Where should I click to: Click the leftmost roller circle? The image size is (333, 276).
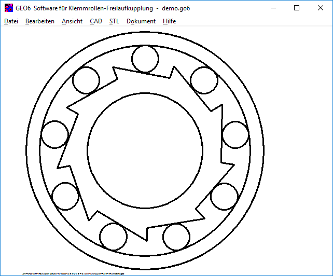(54, 134)
